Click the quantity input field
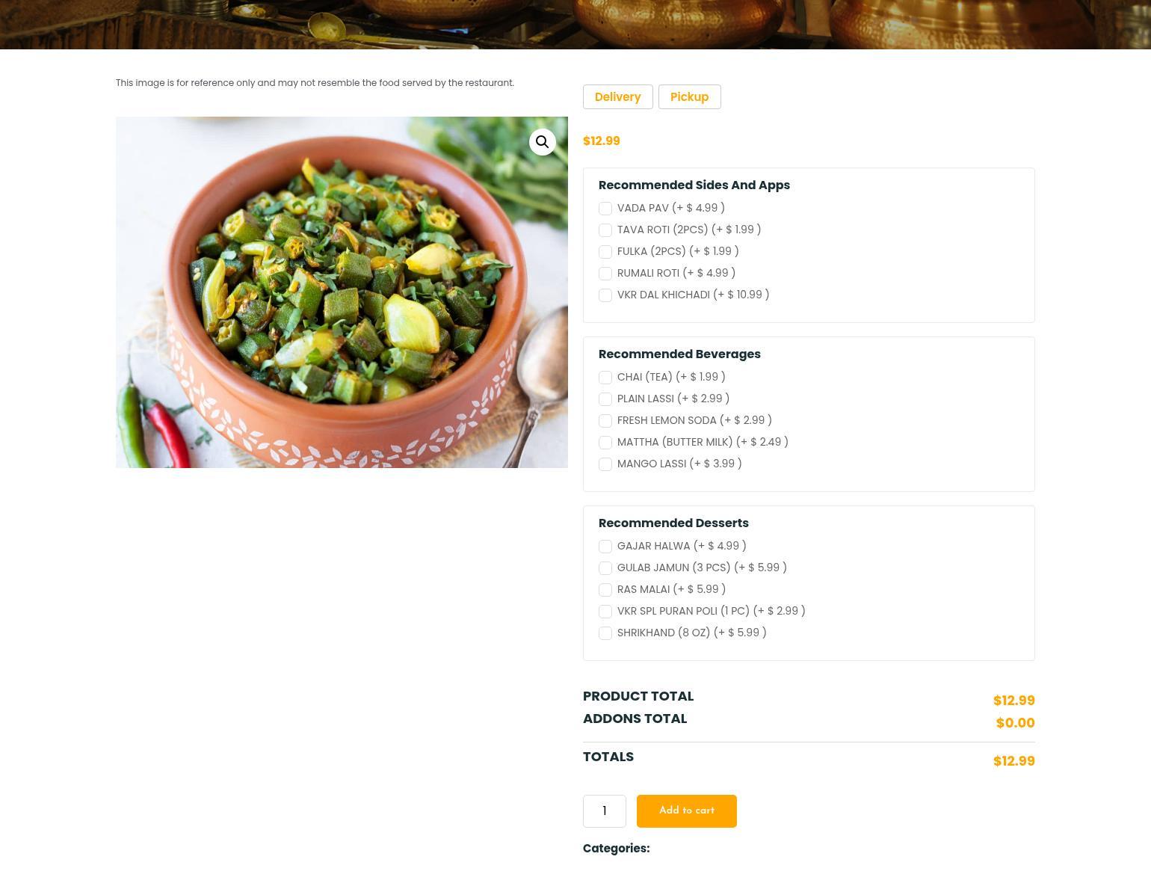The height and width of the screenshot is (892, 1151). [605, 811]
